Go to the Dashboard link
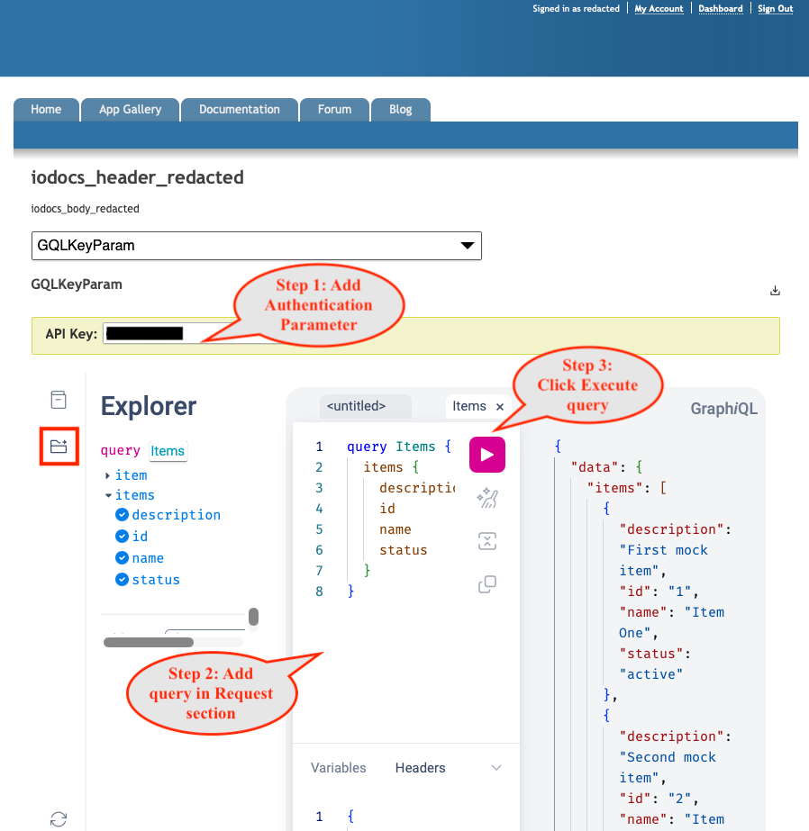Screen dimensions: 809x831 [x=721, y=8]
